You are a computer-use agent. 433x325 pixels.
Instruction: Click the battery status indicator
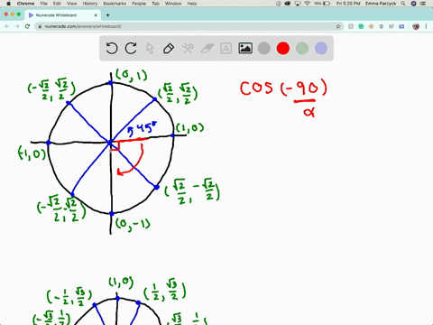click(x=323, y=4)
